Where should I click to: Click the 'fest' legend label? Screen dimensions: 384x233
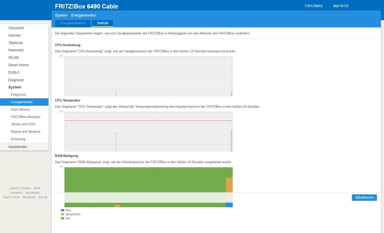point(68,210)
